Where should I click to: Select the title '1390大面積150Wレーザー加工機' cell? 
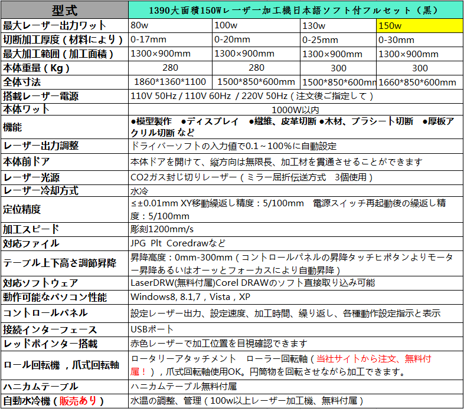click(295, 10)
